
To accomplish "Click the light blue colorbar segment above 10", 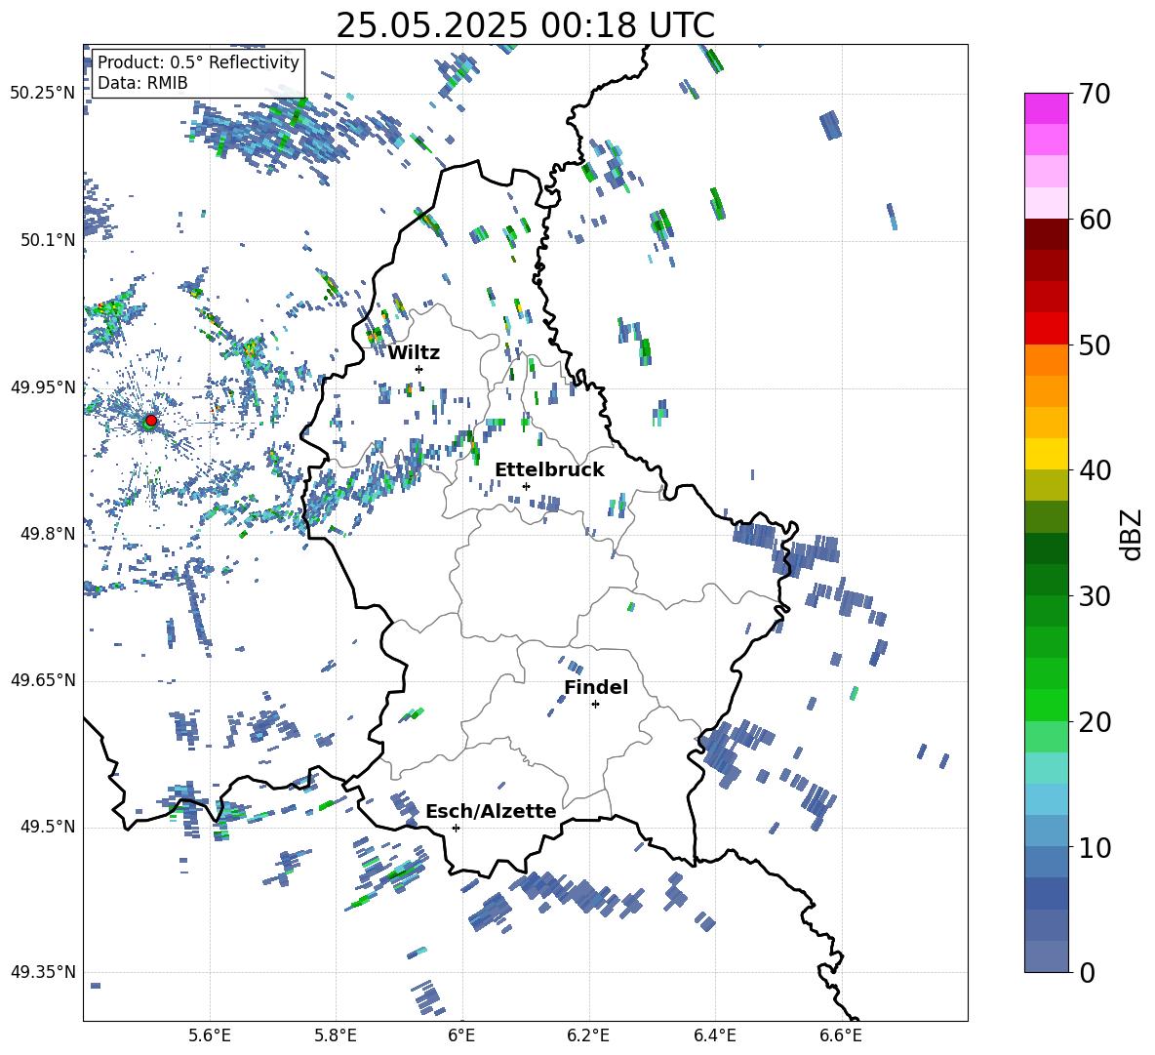I will click(1046, 799).
